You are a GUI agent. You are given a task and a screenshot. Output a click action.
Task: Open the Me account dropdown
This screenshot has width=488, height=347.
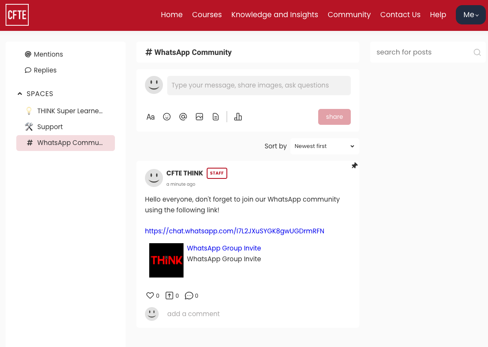[470, 15]
